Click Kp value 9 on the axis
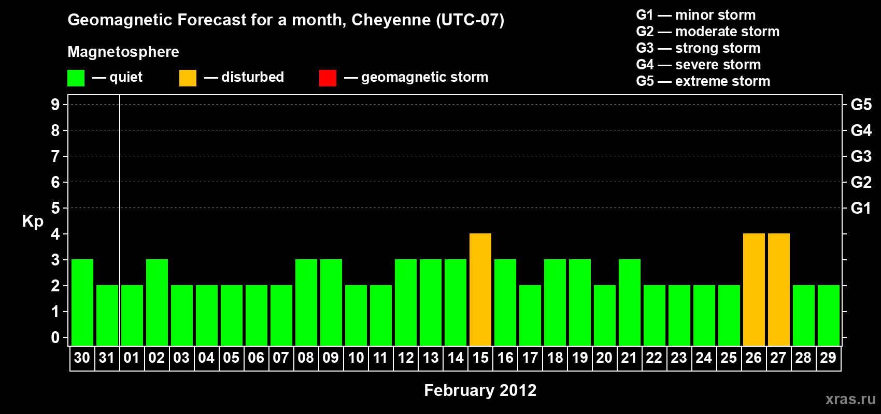 click(x=55, y=105)
